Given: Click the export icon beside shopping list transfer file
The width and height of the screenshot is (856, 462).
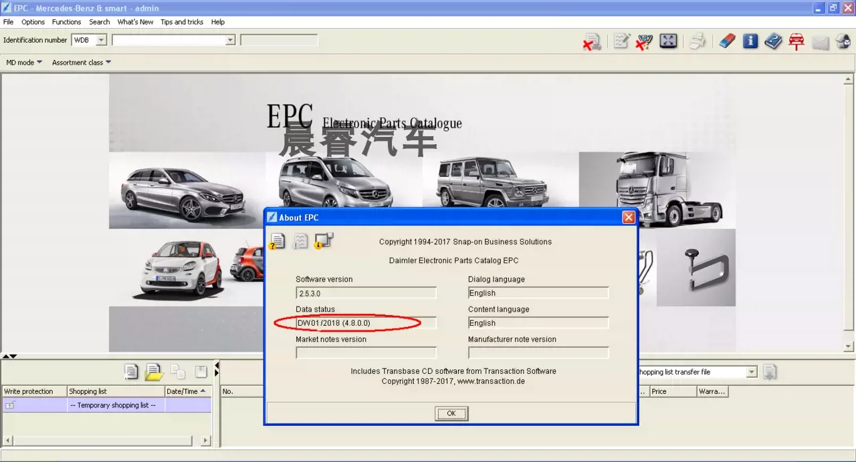Looking at the screenshot, I should [x=769, y=372].
